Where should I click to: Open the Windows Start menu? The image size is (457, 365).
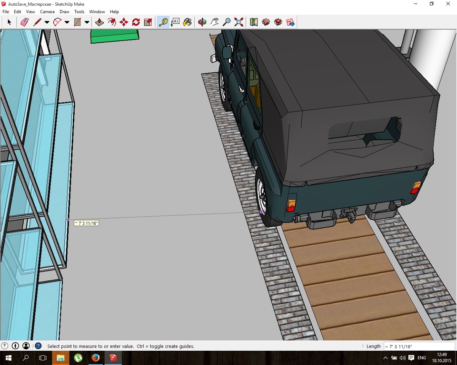pyautogui.click(x=8, y=358)
